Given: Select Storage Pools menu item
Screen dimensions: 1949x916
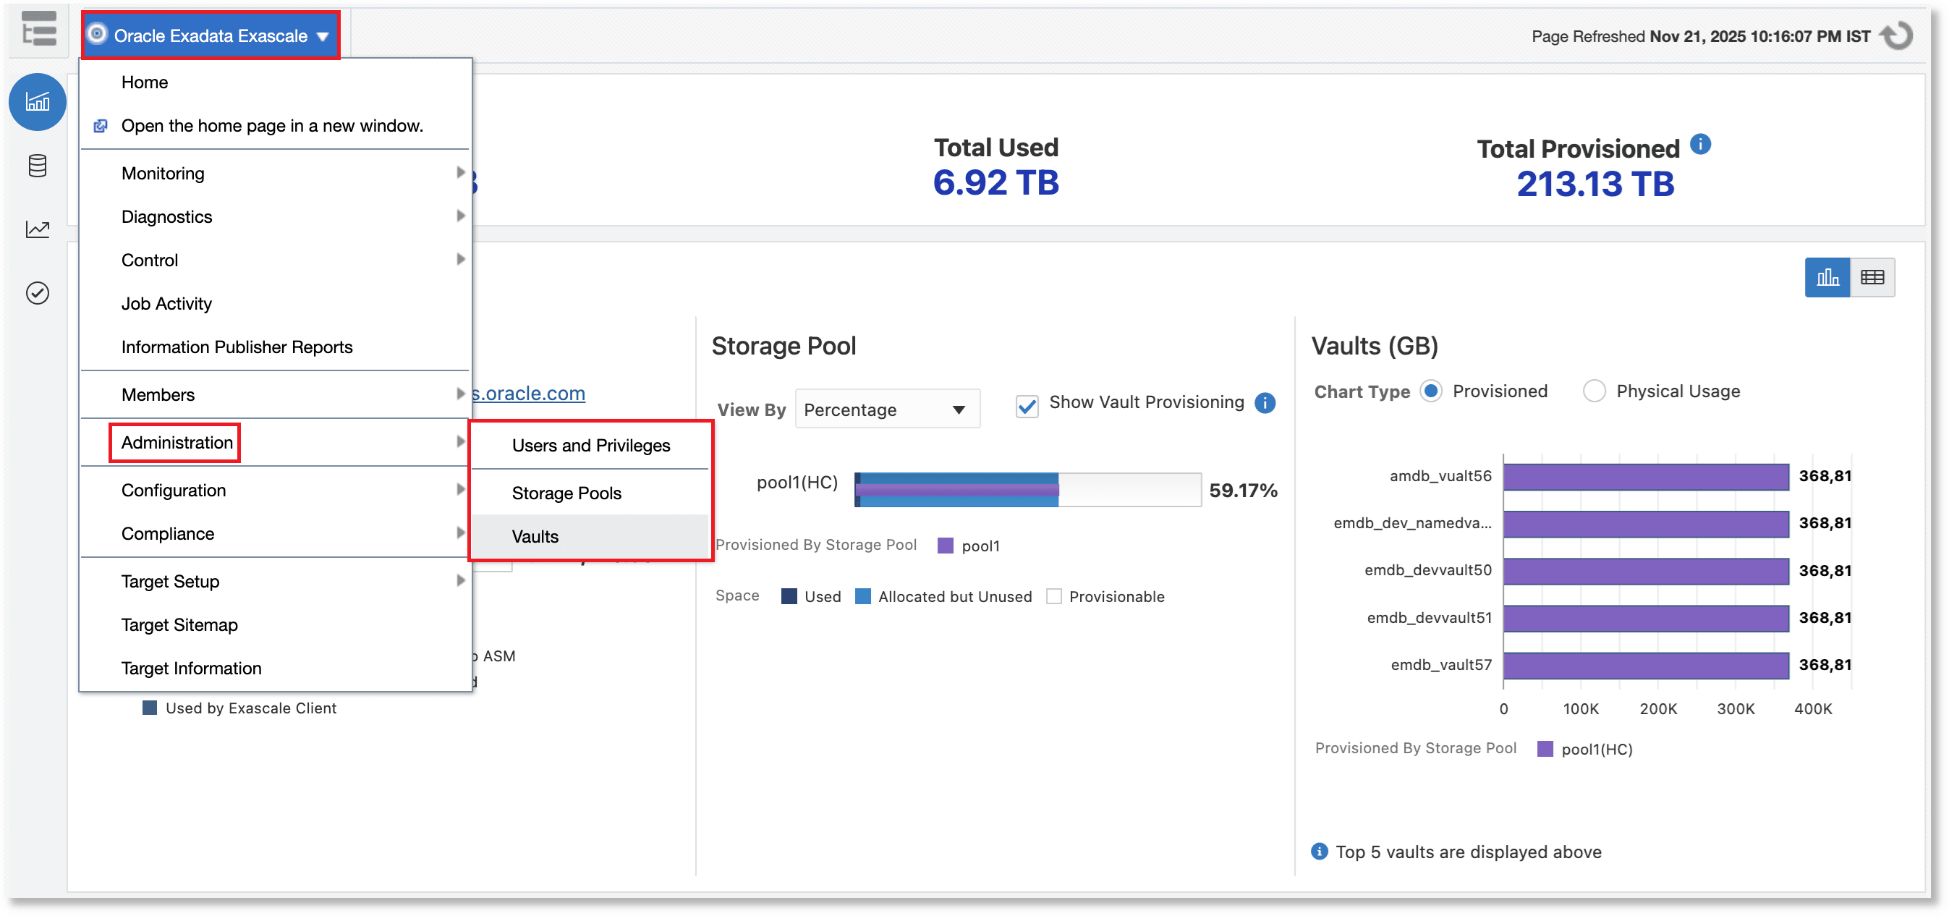Looking at the screenshot, I should (x=566, y=493).
